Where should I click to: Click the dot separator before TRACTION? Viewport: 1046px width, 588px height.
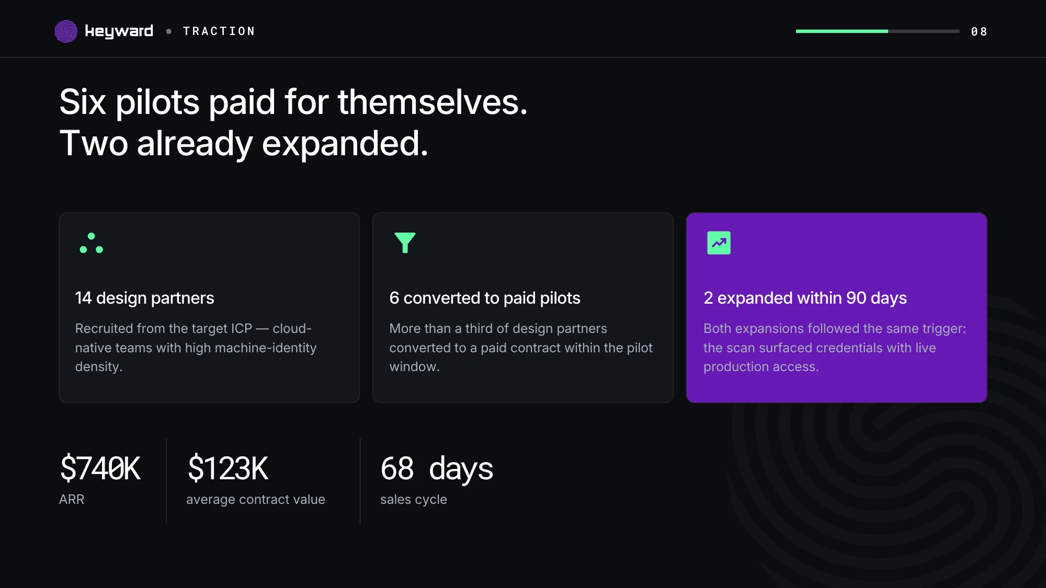pos(168,31)
